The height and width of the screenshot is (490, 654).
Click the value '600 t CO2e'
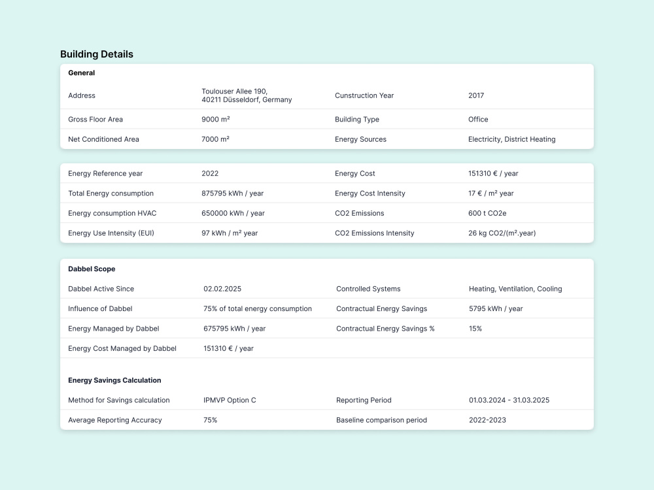coord(487,214)
